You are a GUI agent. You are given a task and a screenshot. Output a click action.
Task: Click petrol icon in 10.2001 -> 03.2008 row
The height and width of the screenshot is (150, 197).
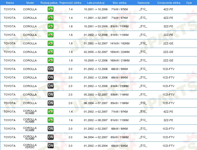click(x=50, y=26)
